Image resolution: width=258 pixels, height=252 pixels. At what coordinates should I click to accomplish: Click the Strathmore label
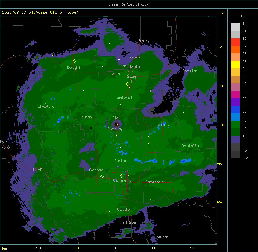coord(154,182)
